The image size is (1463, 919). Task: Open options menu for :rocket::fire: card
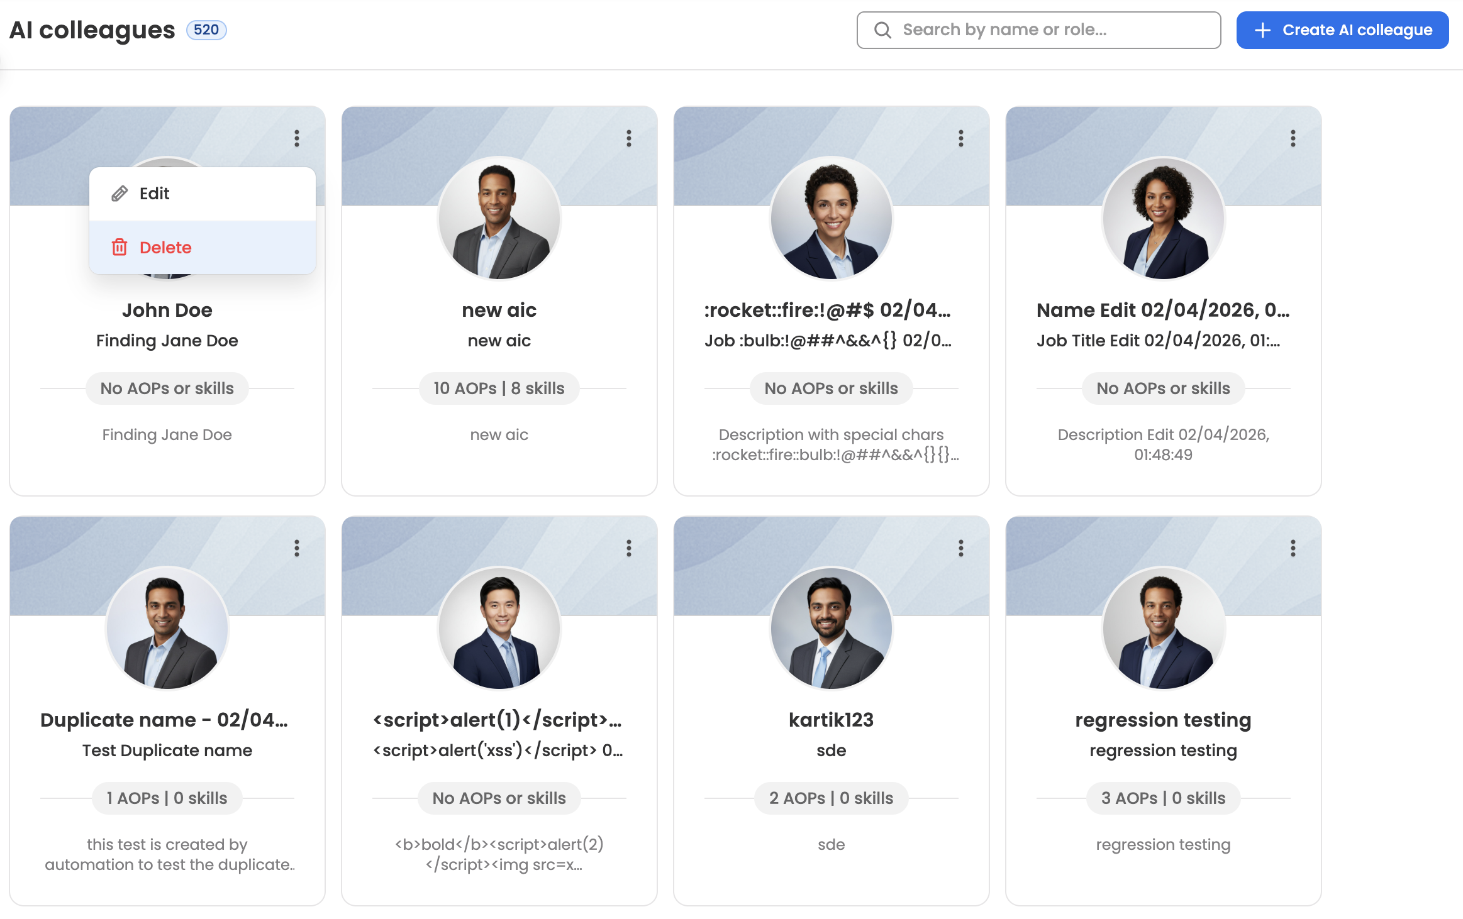click(960, 138)
